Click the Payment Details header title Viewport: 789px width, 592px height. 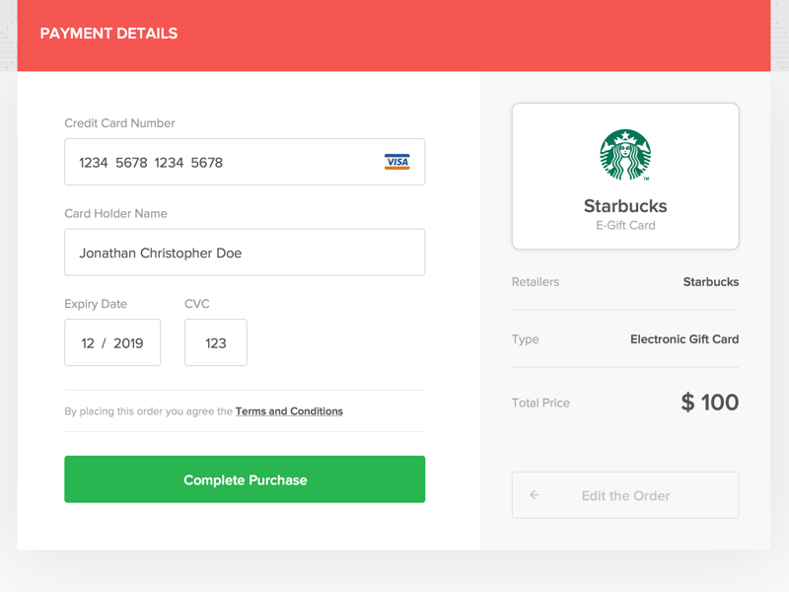tap(108, 34)
